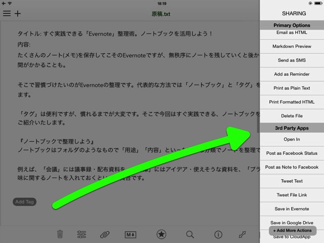Open search with magnifier icon

coord(190,234)
